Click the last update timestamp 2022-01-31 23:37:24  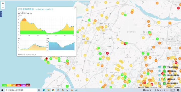(30, 54)
